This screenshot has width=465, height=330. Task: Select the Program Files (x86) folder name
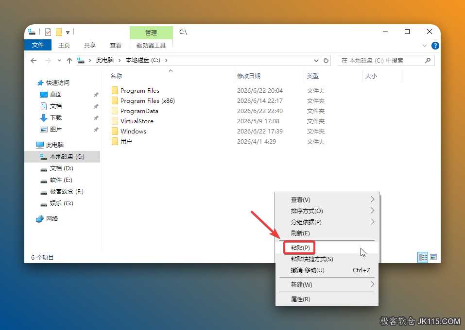pos(148,101)
